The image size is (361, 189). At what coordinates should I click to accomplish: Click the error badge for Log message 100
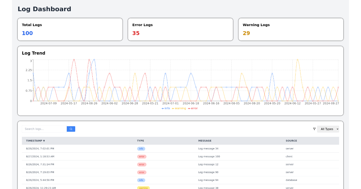142,157
